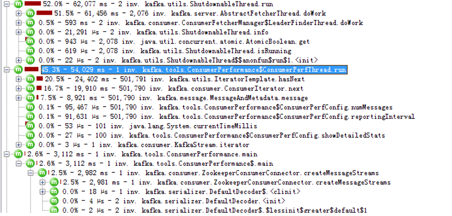Click method icon of showDetailedStats row
Screen dimensions: 452x216
30,135
